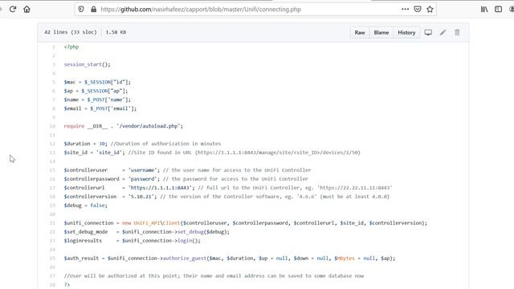Viewport: 514px width, 289px height.
Task: Click the '$email' assignment on line 8
Action: [x=100, y=108]
